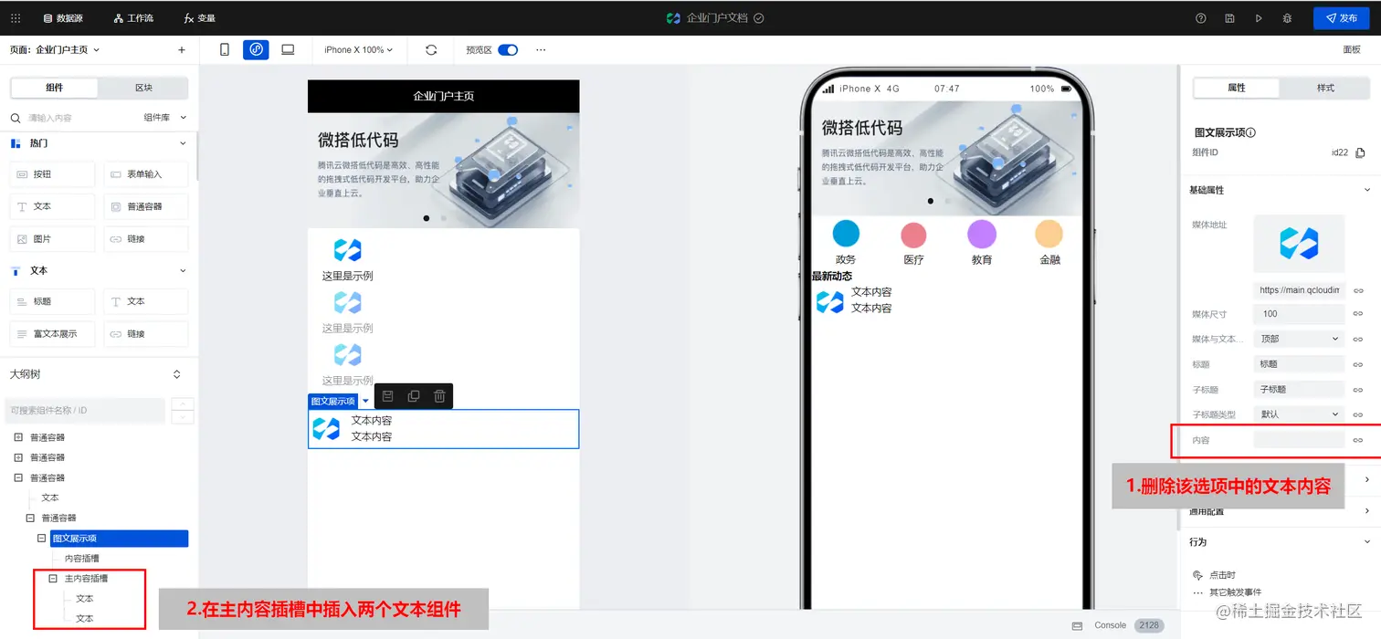
Task: Select the 按钮 button component
Action: [x=52, y=174]
